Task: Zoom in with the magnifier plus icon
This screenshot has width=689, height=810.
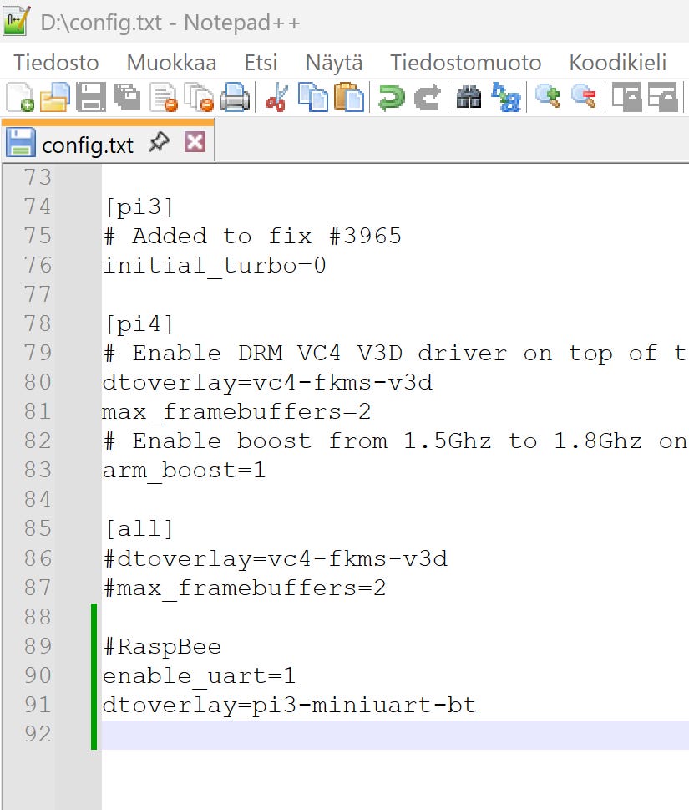Action: click(547, 97)
